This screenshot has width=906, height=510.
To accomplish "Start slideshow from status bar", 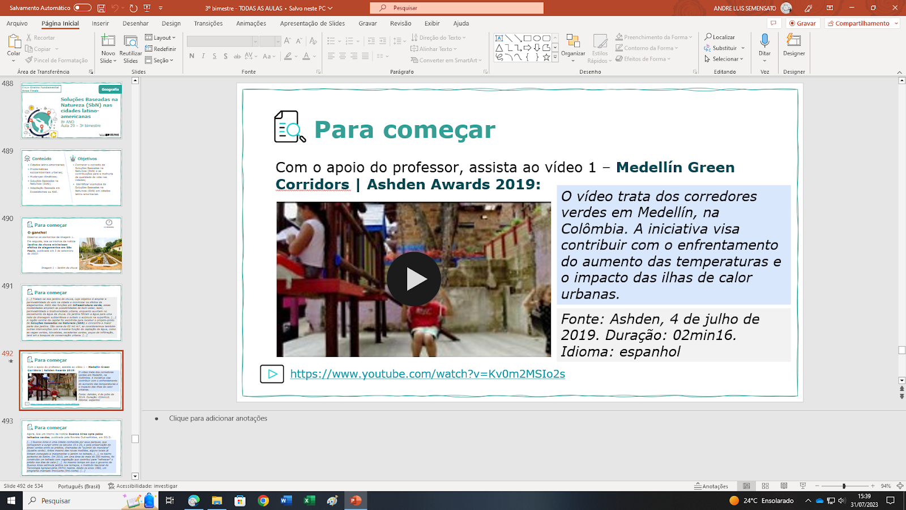I will coord(803,486).
